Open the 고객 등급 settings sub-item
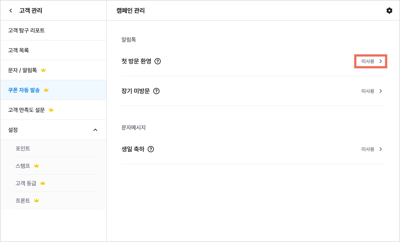Viewport: 400px width, 242px height. click(57, 183)
